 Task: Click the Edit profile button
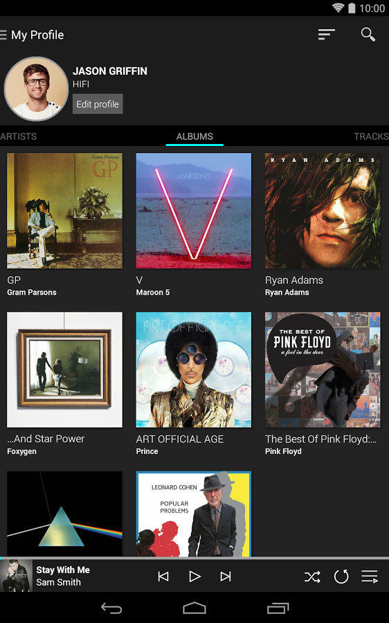click(98, 104)
